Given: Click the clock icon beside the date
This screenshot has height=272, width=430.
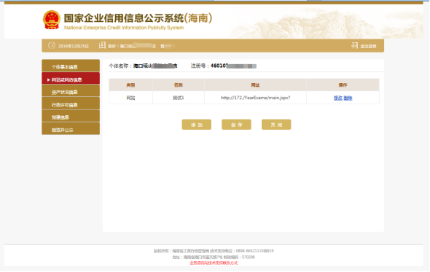Looking at the screenshot, I should (x=52, y=45).
